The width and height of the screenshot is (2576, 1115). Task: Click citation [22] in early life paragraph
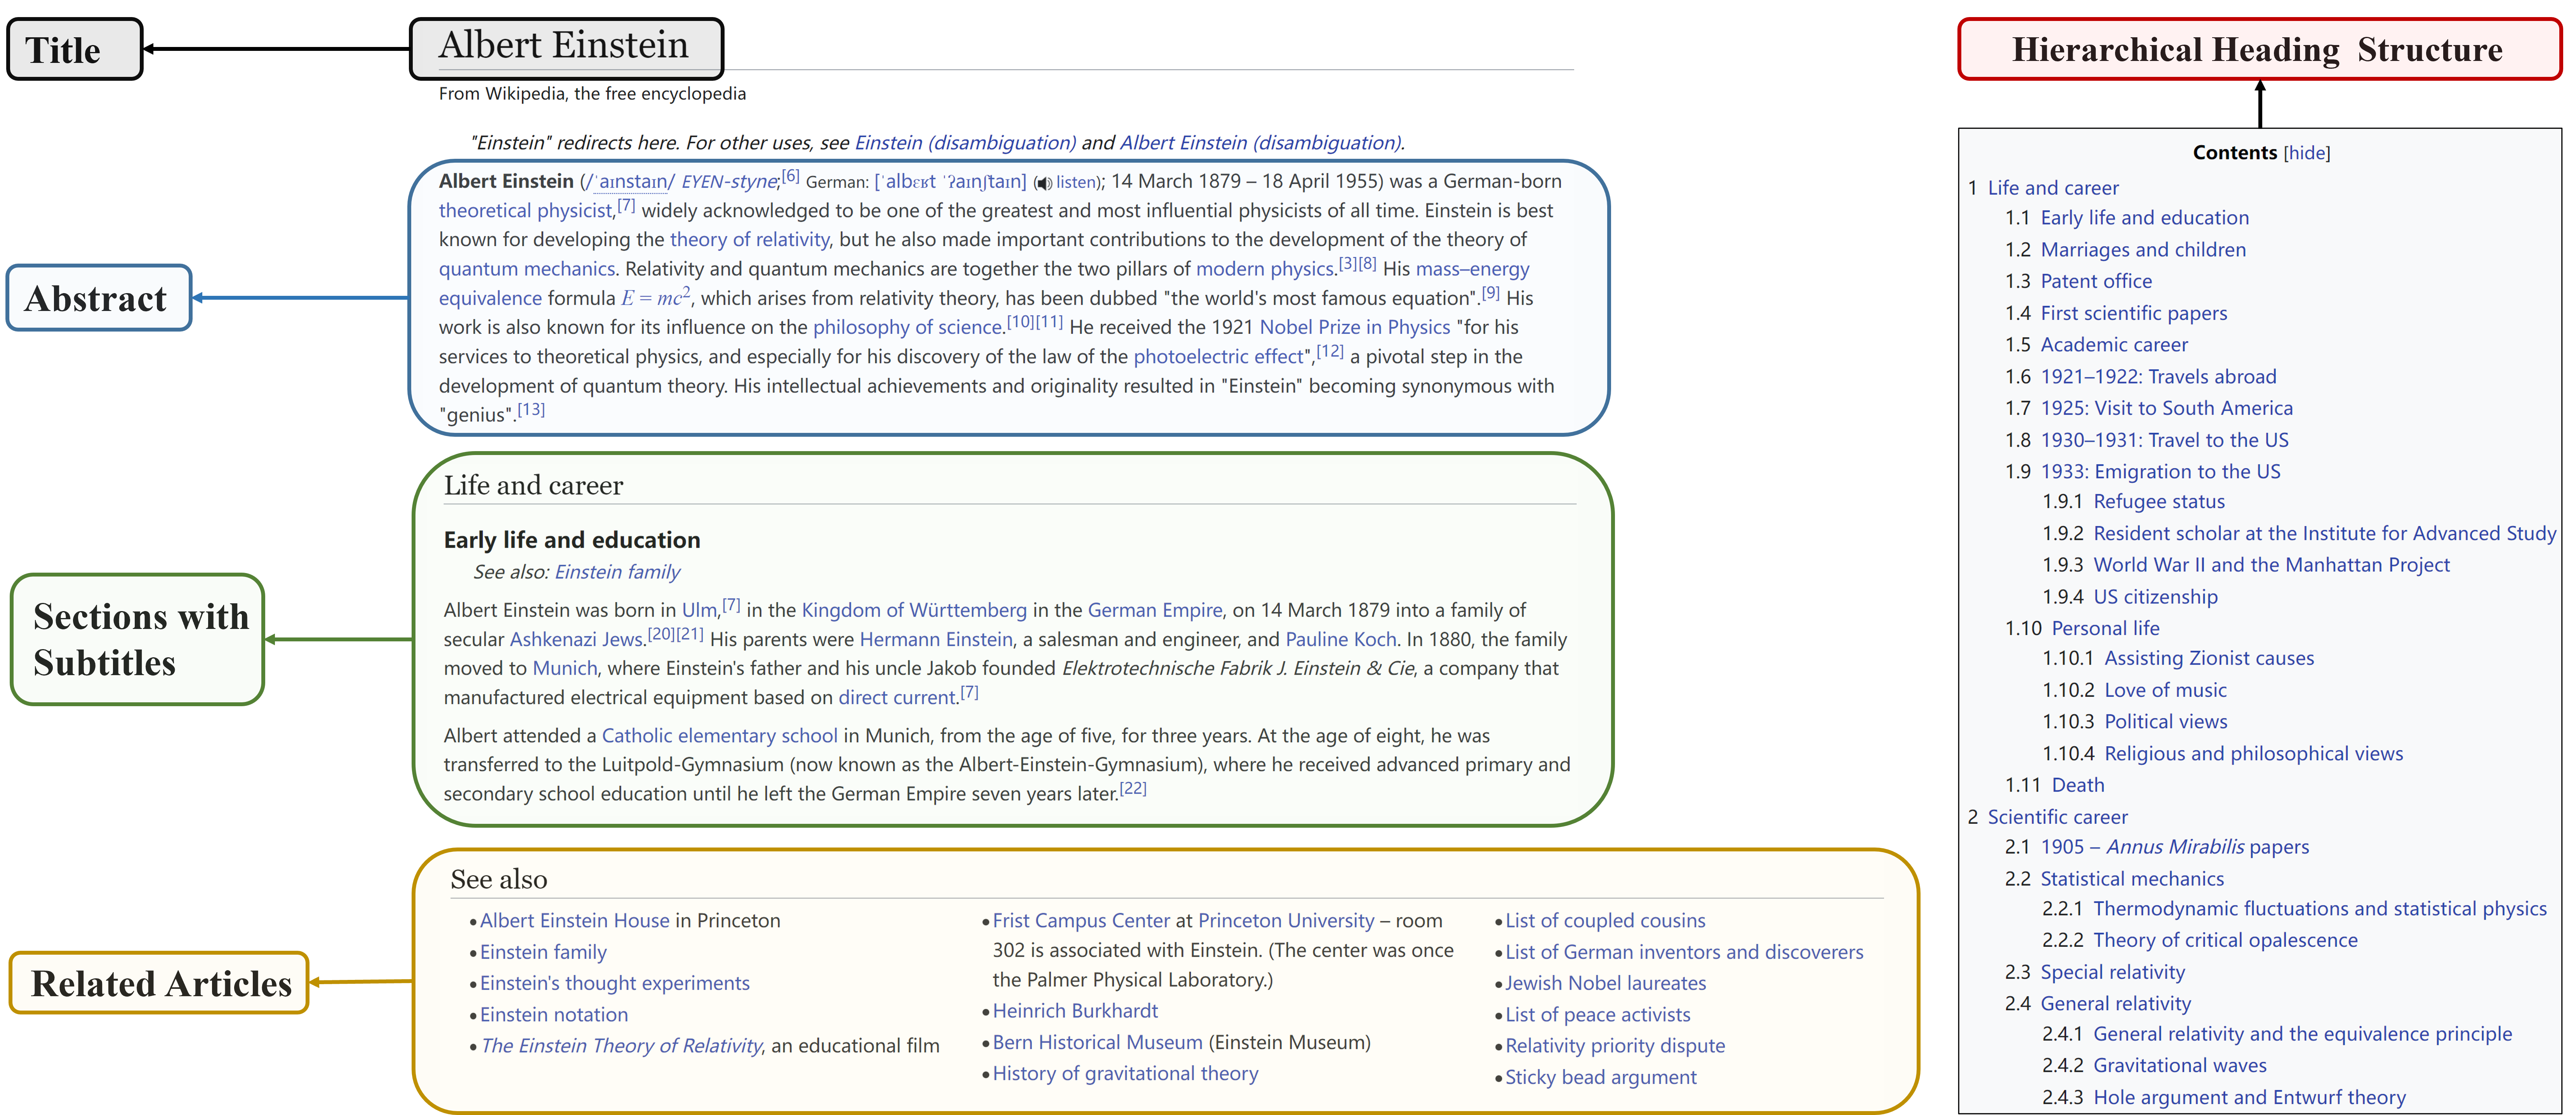coord(1133,789)
